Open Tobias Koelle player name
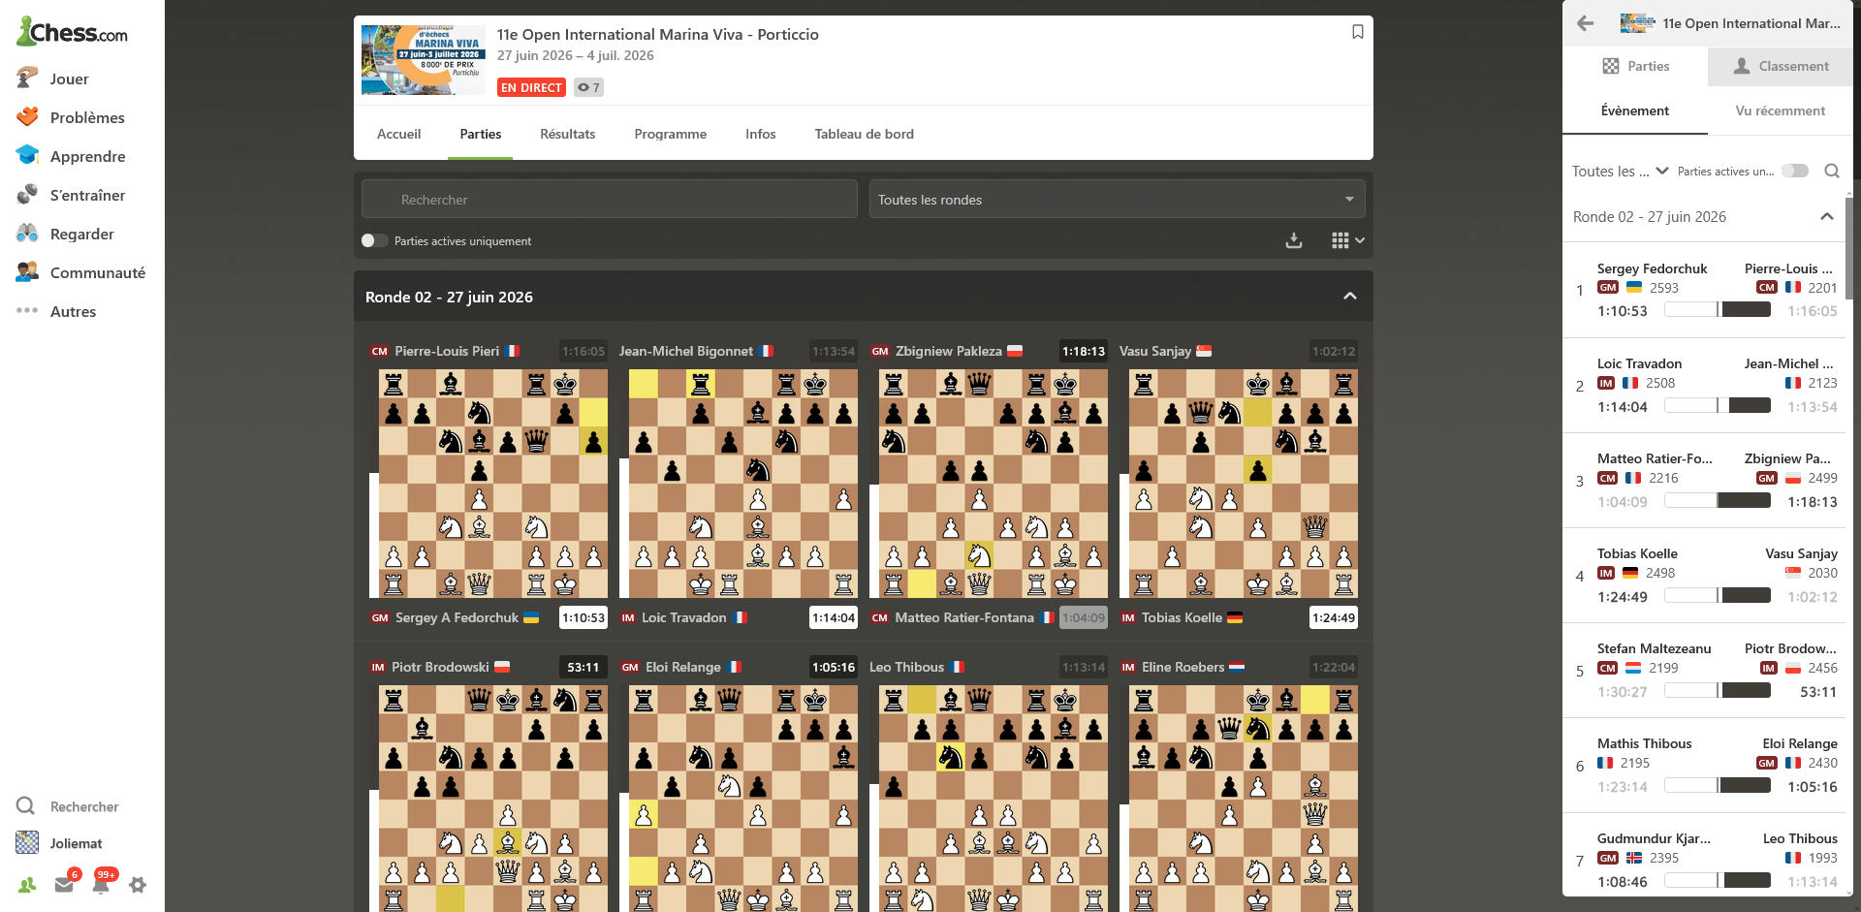The height and width of the screenshot is (912, 1861). tap(1182, 617)
